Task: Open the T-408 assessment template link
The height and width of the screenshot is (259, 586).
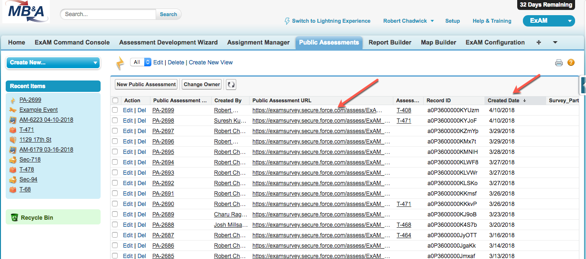Action: pyautogui.click(x=404, y=110)
